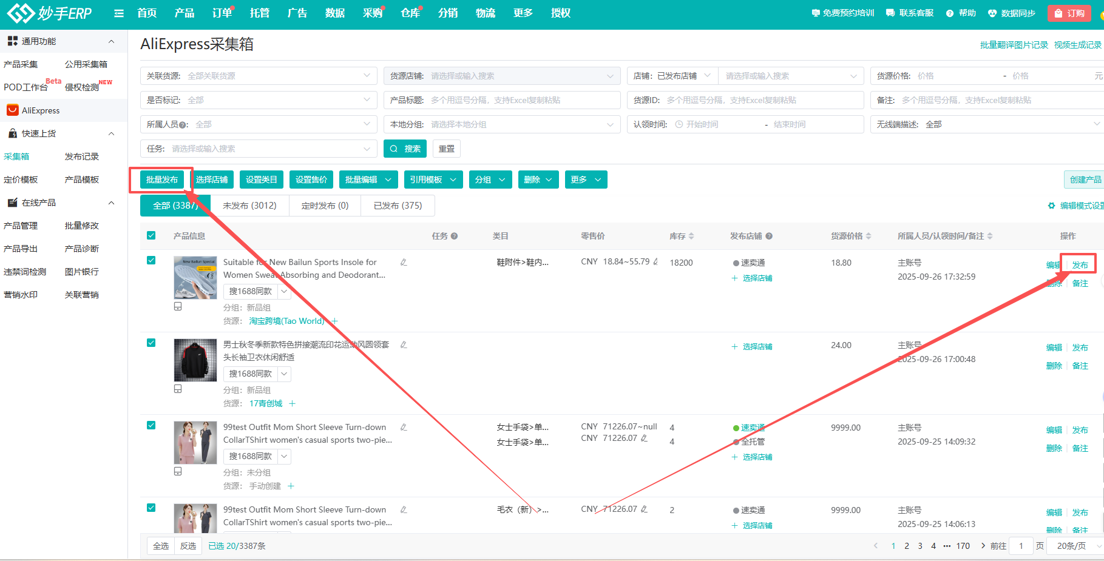Open the 批量编辑 dropdown
This screenshot has width=1104, height=561.
(x=368, y=180)
